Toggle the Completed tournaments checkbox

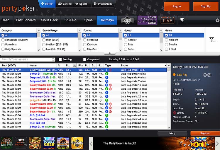tap(84, 59)
